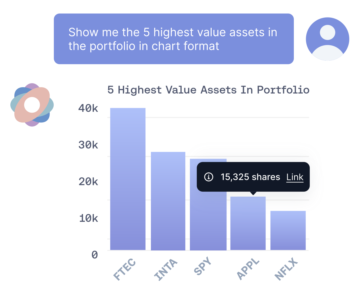This screenshot has width=353, height=287.
Task: Click the SPY x-axis label
Action: [203, 266]
